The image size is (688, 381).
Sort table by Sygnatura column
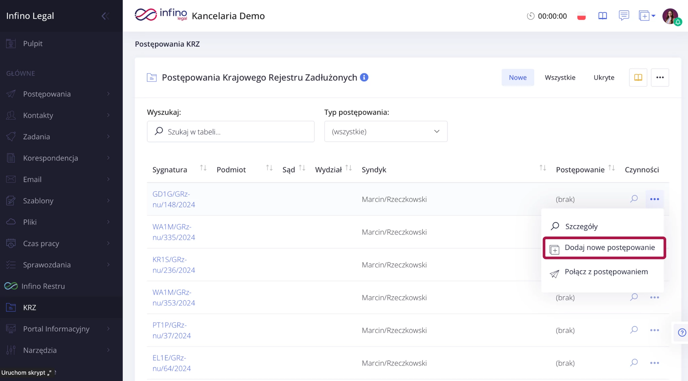203,168
